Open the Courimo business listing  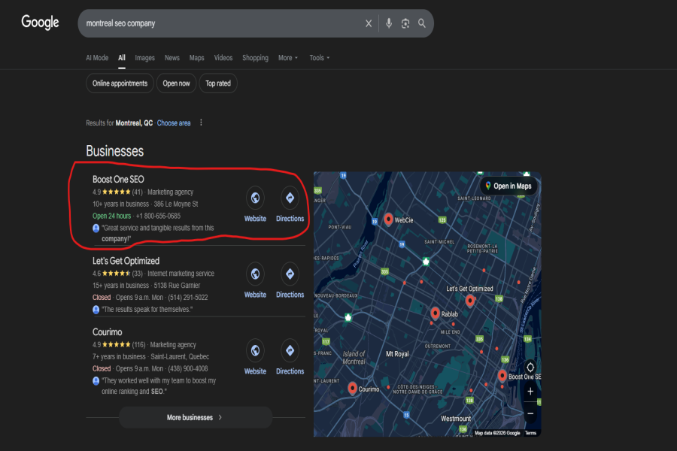[107, 332]
